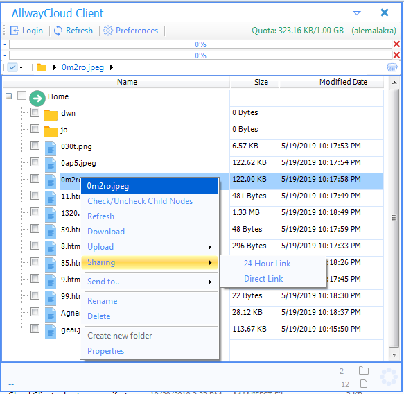
Task: Click the file icon of 0m2ro.jpeg row
Action: tap(51, 181)
